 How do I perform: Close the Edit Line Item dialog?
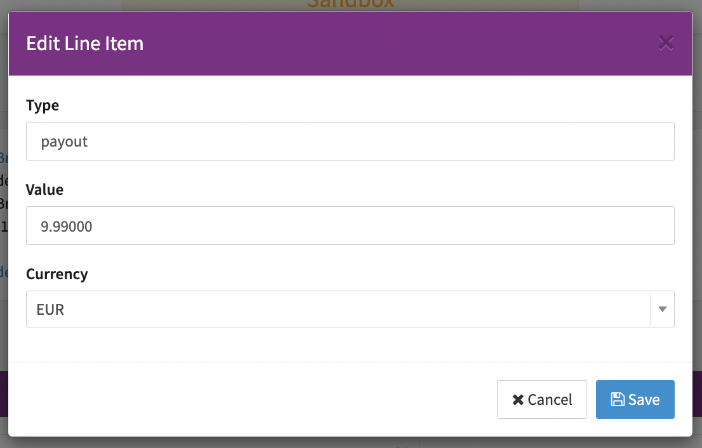click(665, 43)
